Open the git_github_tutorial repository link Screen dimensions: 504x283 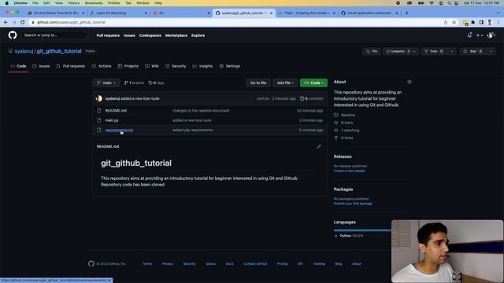pyautogui.click(x=59, y=51)
